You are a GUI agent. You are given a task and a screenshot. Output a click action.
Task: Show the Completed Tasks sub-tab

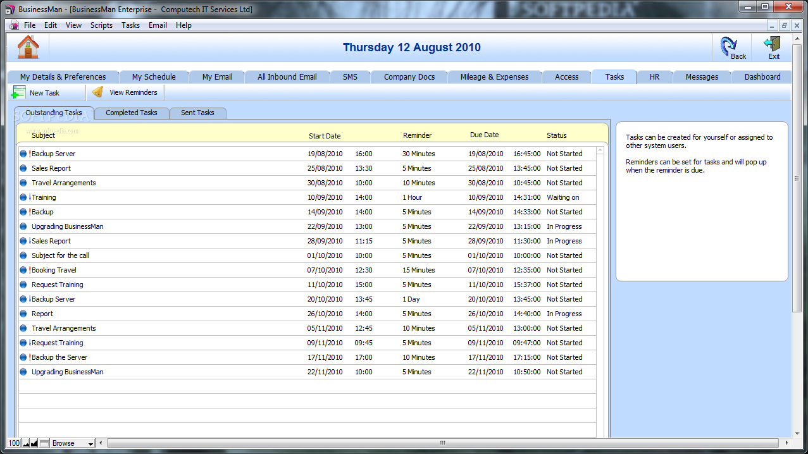point(132,113)
